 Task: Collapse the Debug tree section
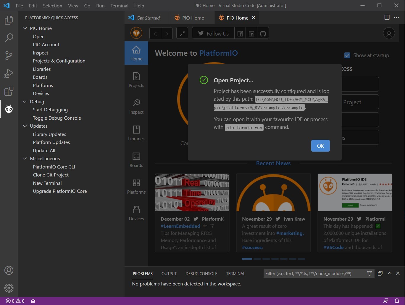tap(25, 102)
